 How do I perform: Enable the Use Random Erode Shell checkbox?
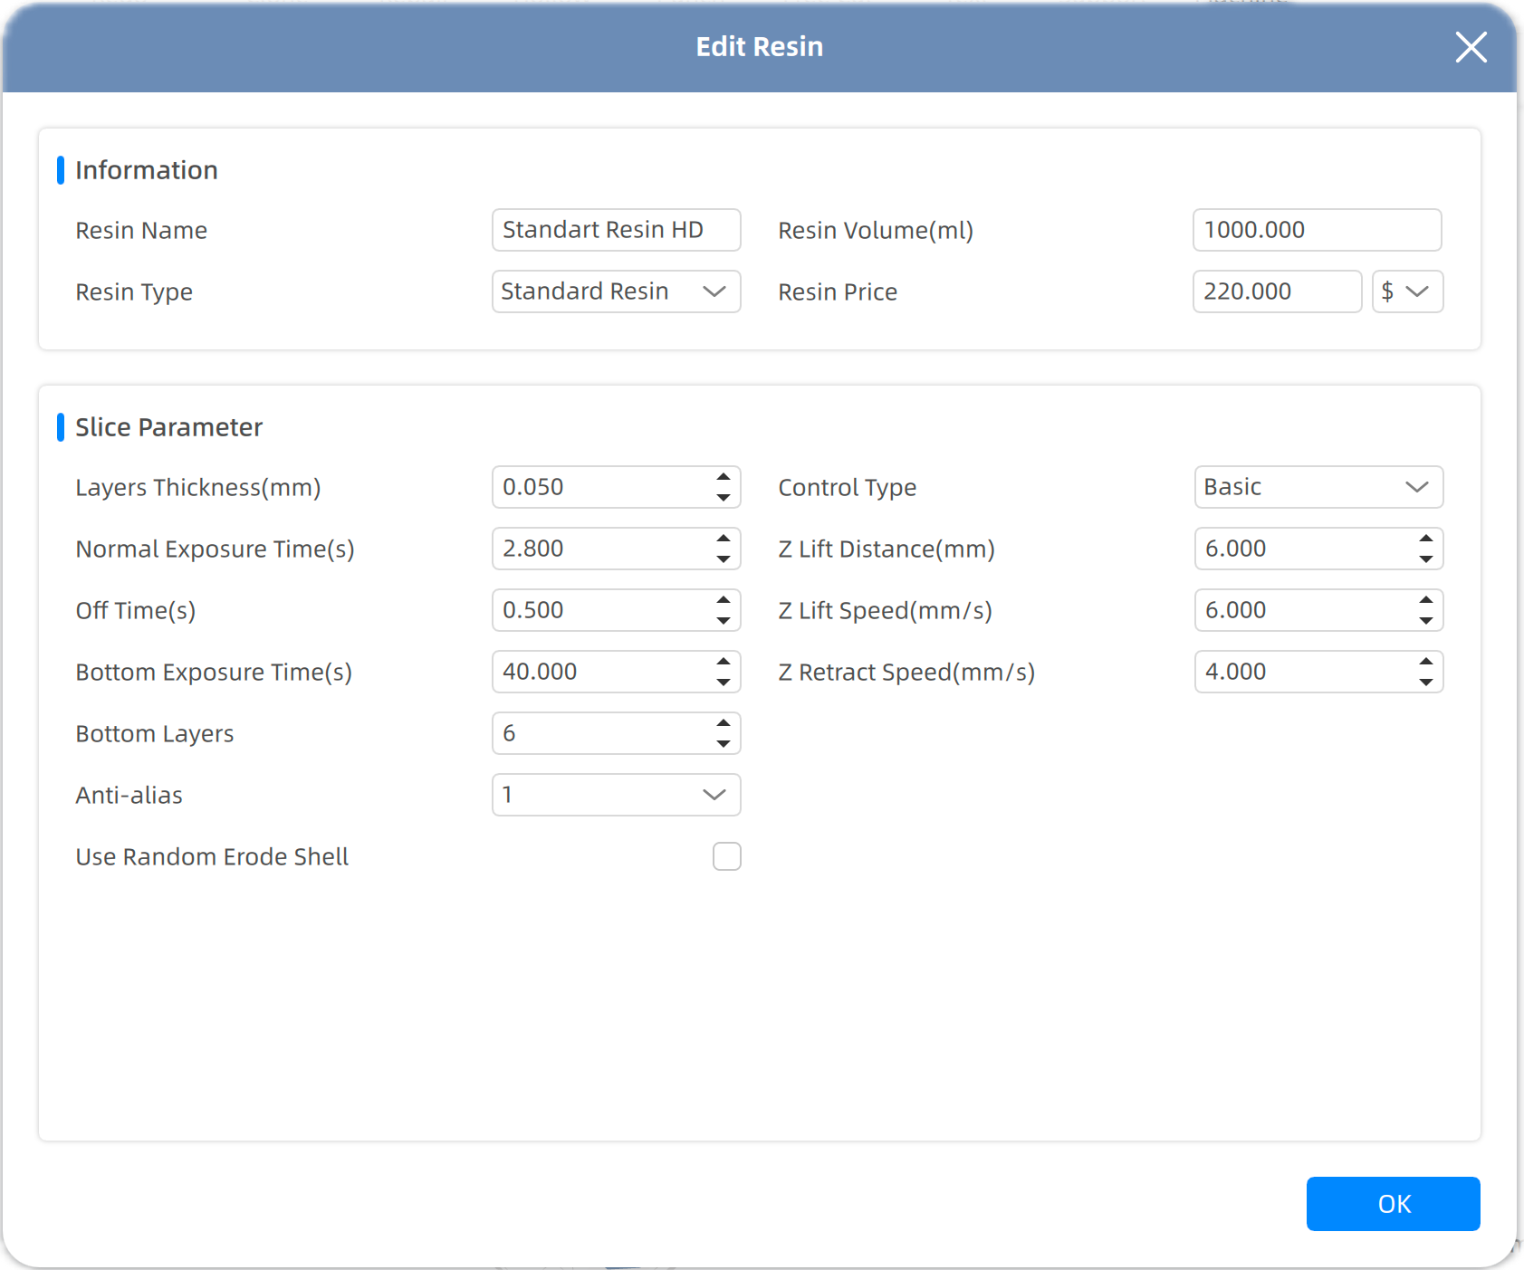(726, 856)
